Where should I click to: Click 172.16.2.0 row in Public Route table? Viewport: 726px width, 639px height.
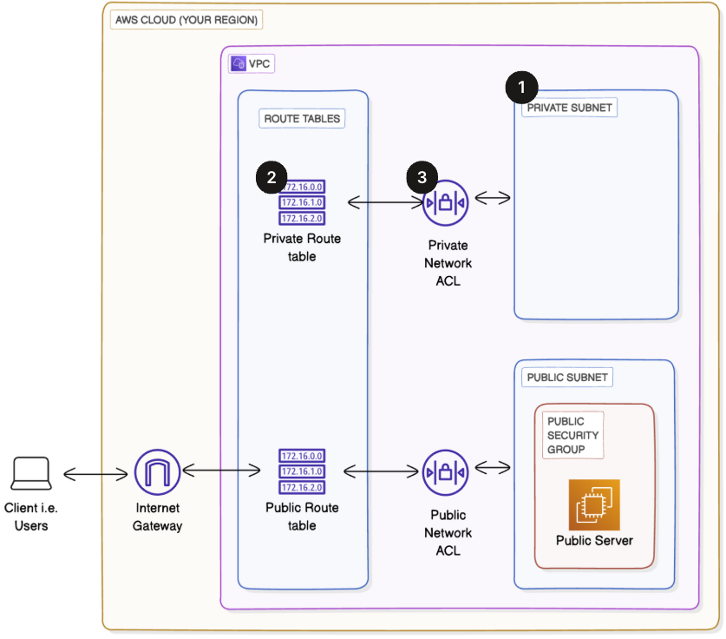point(302,487)
